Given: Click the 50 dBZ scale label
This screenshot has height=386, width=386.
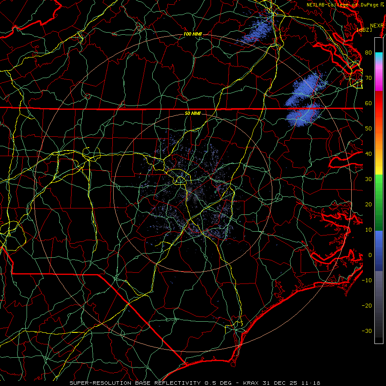Looking at the screenshot, I should pyautogui.click(x=368, y=129).
